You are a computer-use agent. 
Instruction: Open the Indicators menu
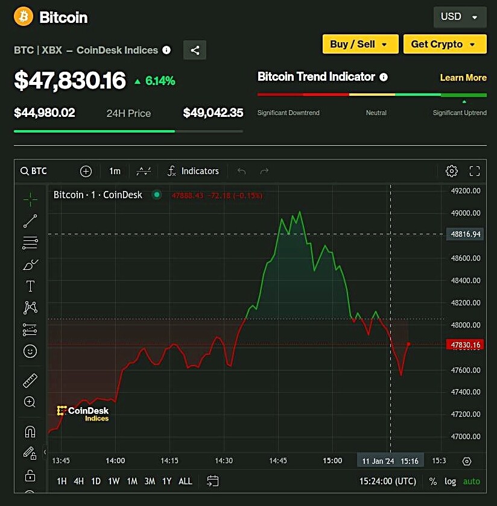(193, 171)
